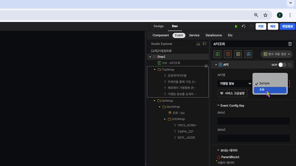Click the data1 input field
The image size is (296, 166).
coord(253,121)
